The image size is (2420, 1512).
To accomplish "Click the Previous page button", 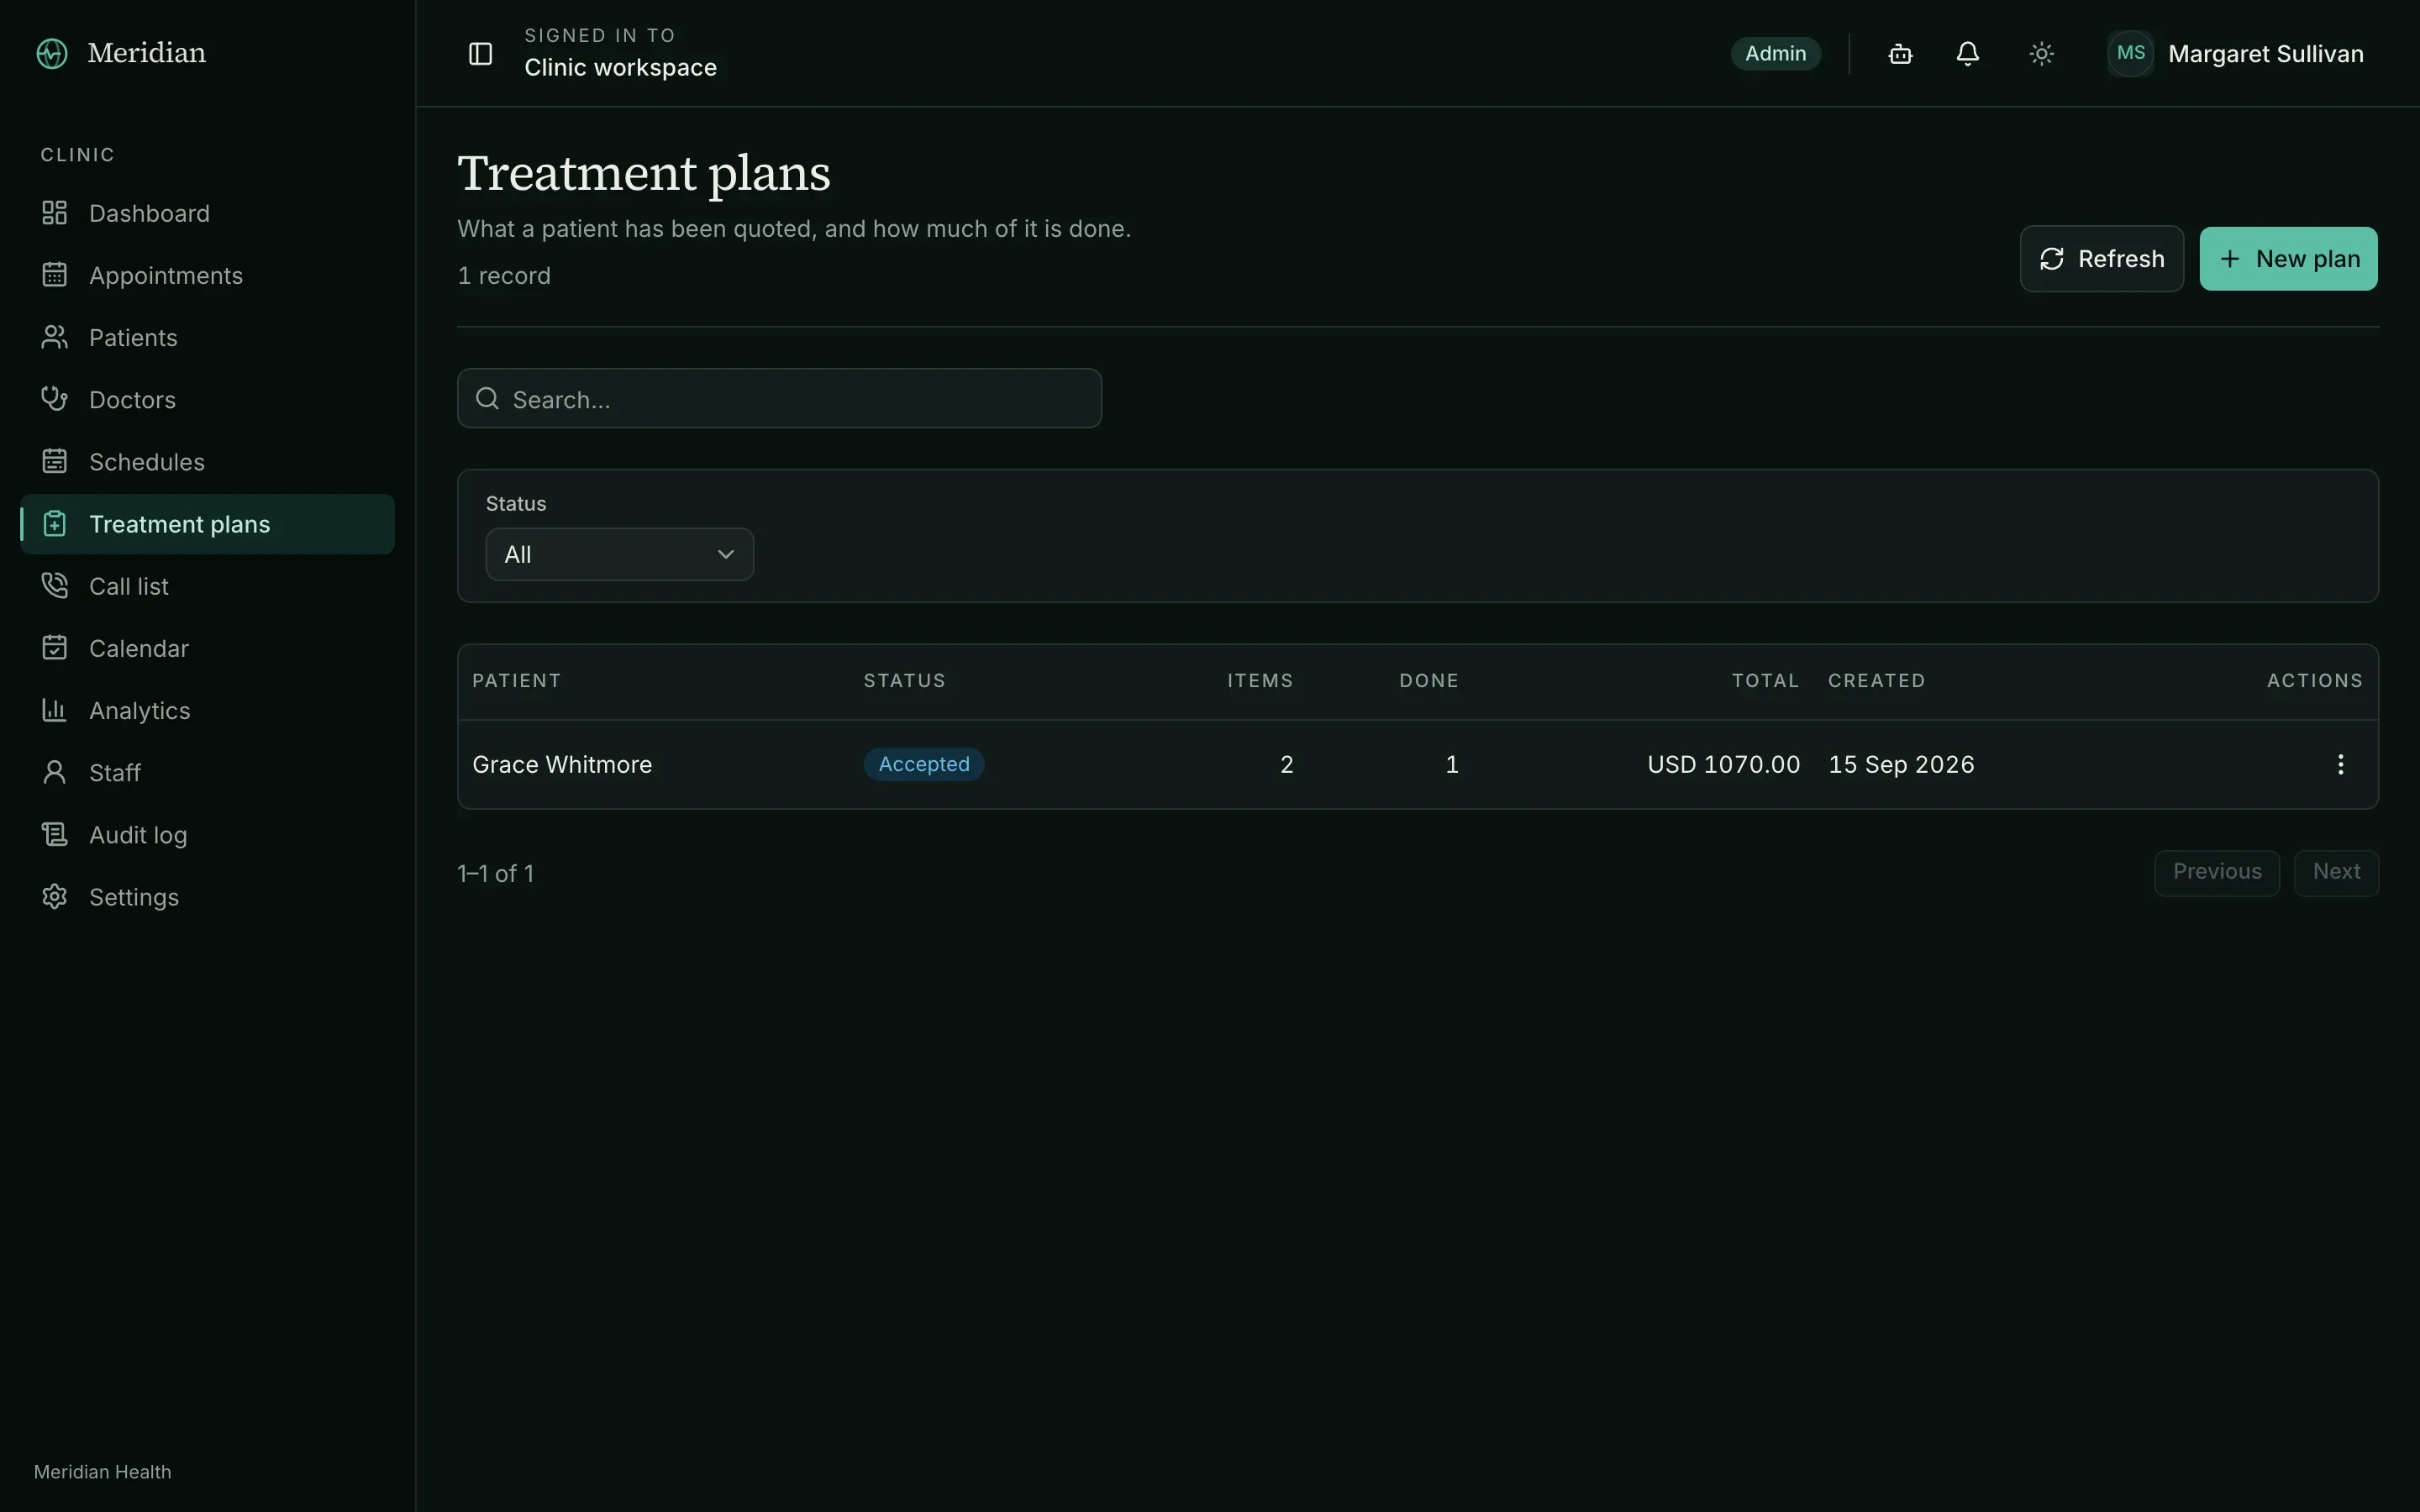I will [x=2216, y=873].
